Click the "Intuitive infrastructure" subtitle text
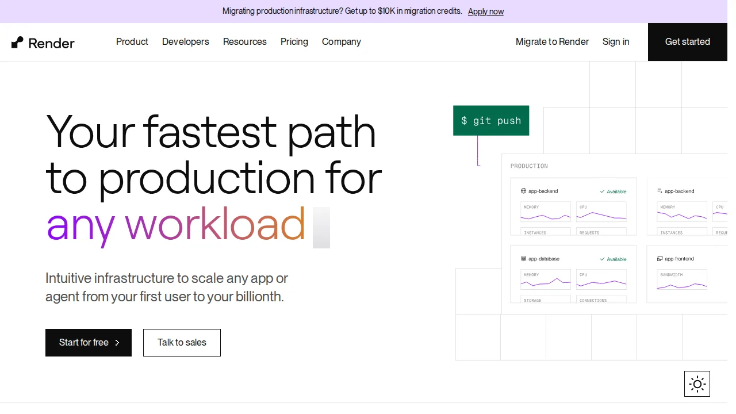 pyautogui.click(x=167, y=287)
